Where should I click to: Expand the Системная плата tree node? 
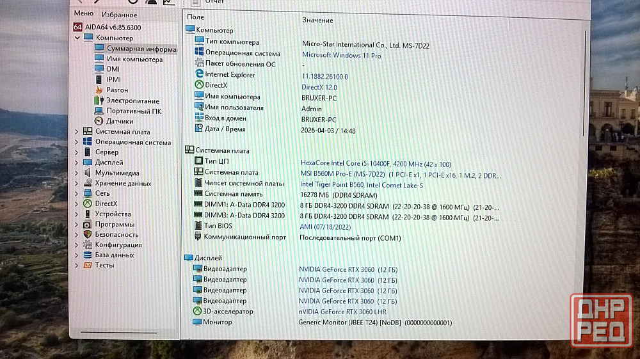pyautogui.click(x=77, y=132)
